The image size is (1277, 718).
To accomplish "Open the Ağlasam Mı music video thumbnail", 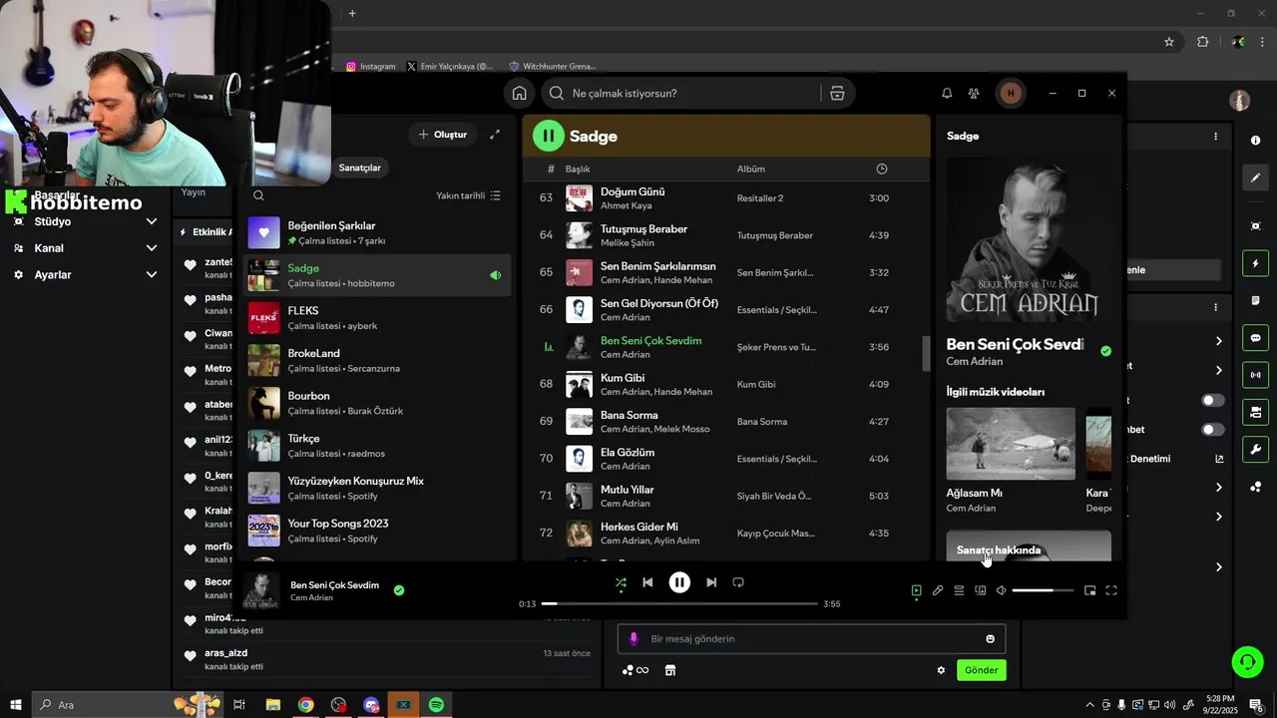I will (x=1011, y=443).
